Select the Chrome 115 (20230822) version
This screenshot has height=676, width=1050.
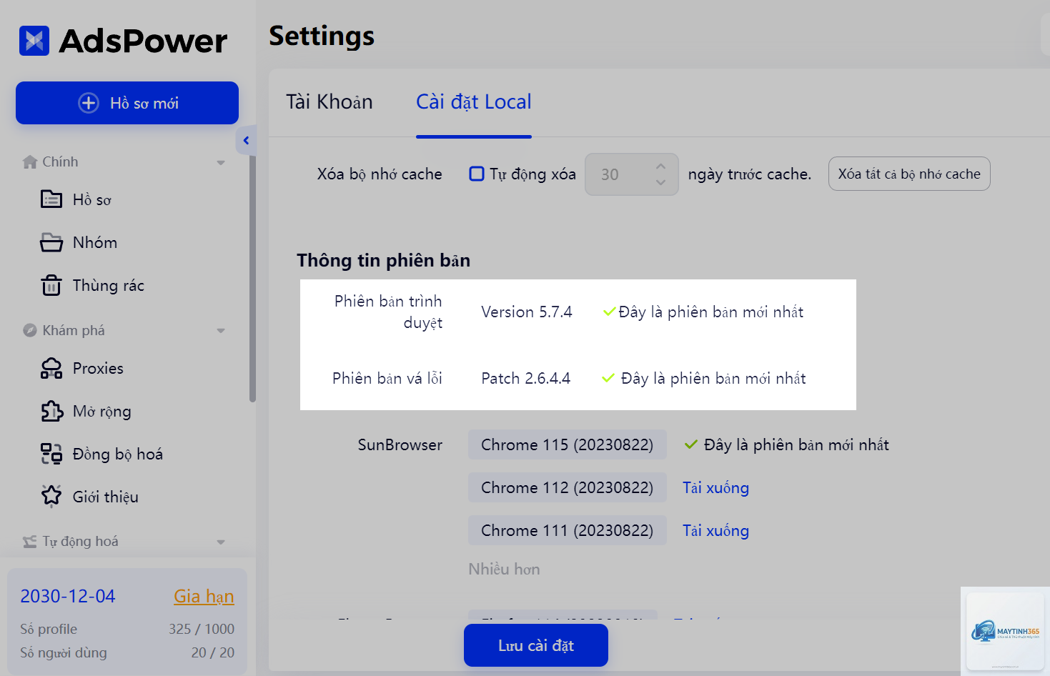568,444
